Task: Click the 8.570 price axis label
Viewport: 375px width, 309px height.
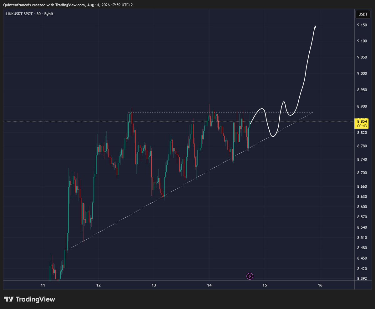Action: point(362,217)
